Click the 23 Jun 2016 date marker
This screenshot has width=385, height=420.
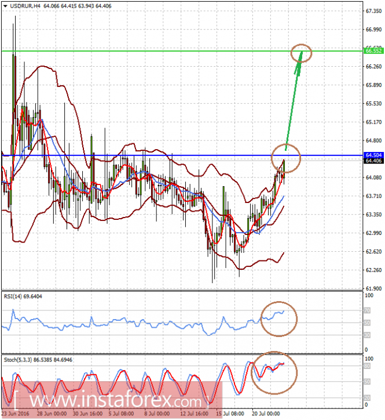[x=16, y=414]
